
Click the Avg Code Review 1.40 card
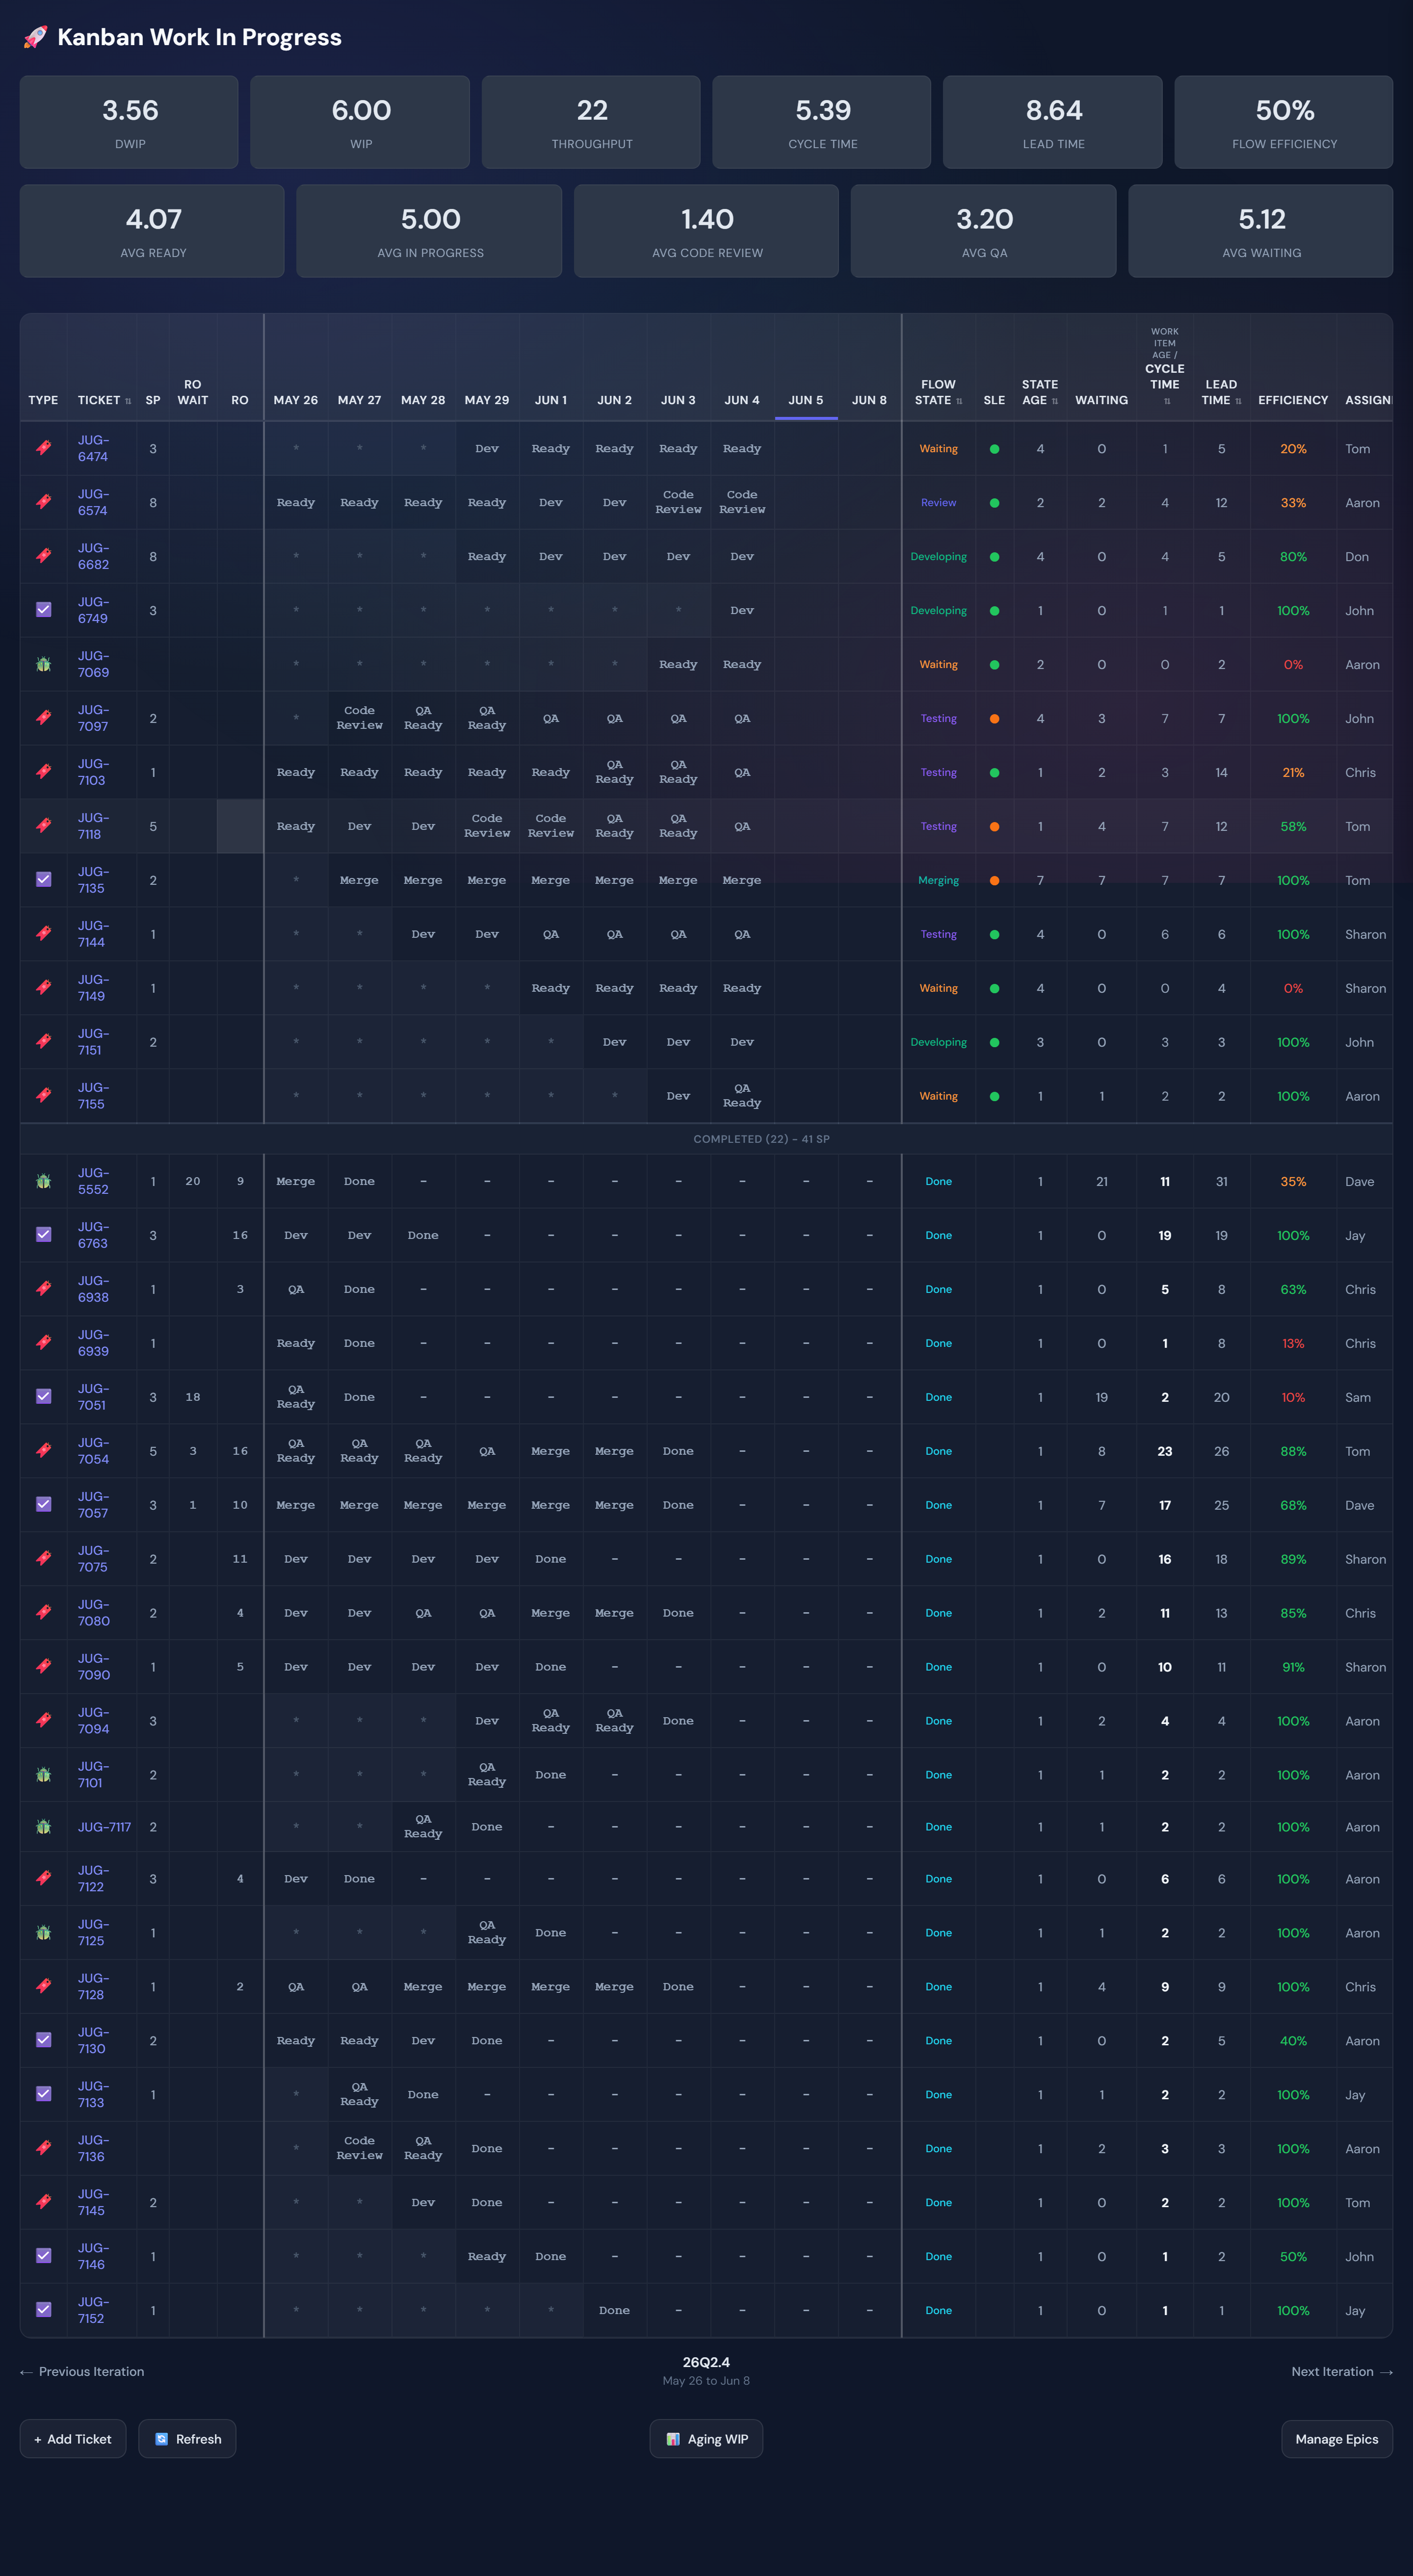pos(707,231)
